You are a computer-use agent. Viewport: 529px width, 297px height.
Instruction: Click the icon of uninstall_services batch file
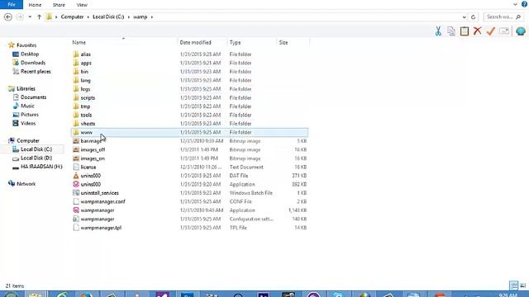[76, 193]
